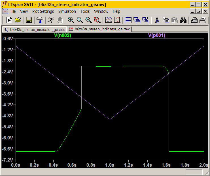Viewport: 210px width, 176px height.
Task: Click the running man Halt icon
Action: (x=51, y=20)
